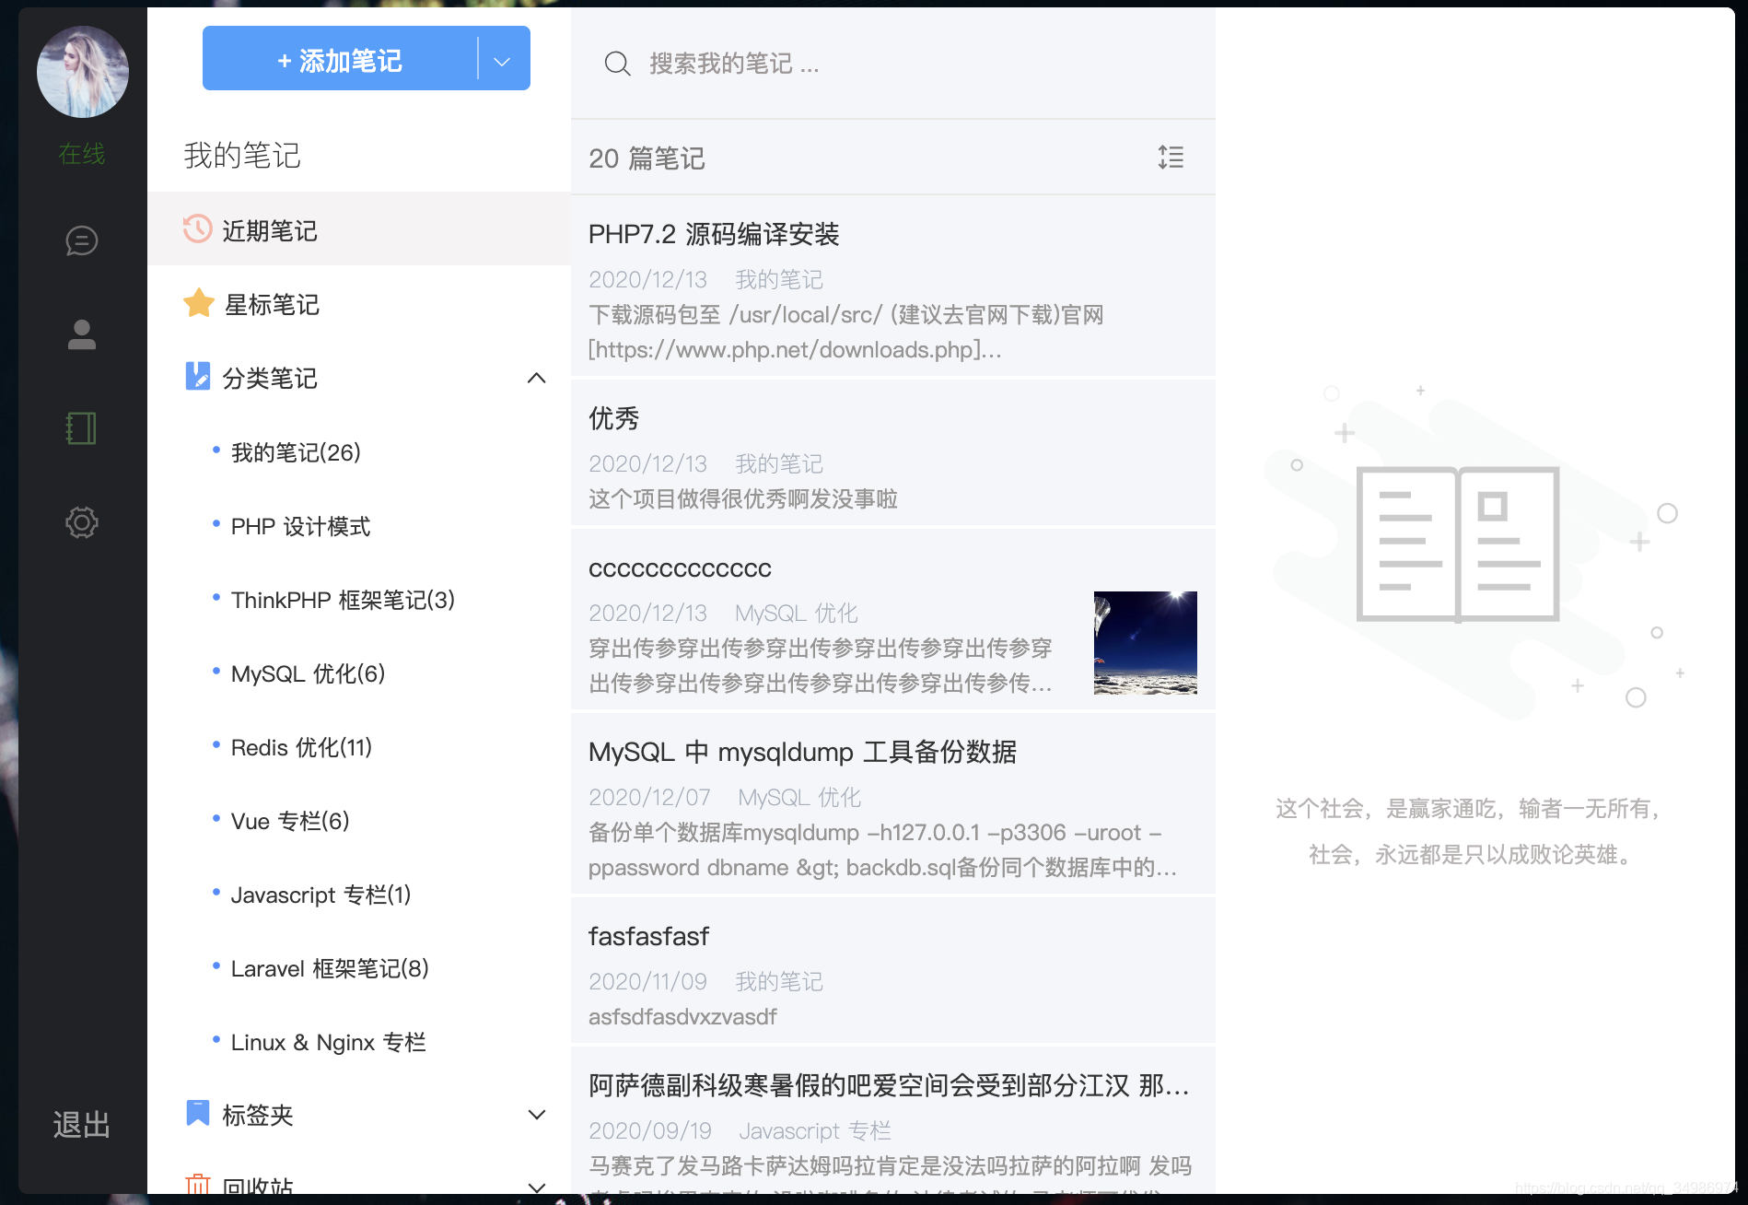The height and width of the screenshot is (1205, 1748).
Task: Open category Laravel 框架笔记(8)
Action: click(x=330, y=968)
